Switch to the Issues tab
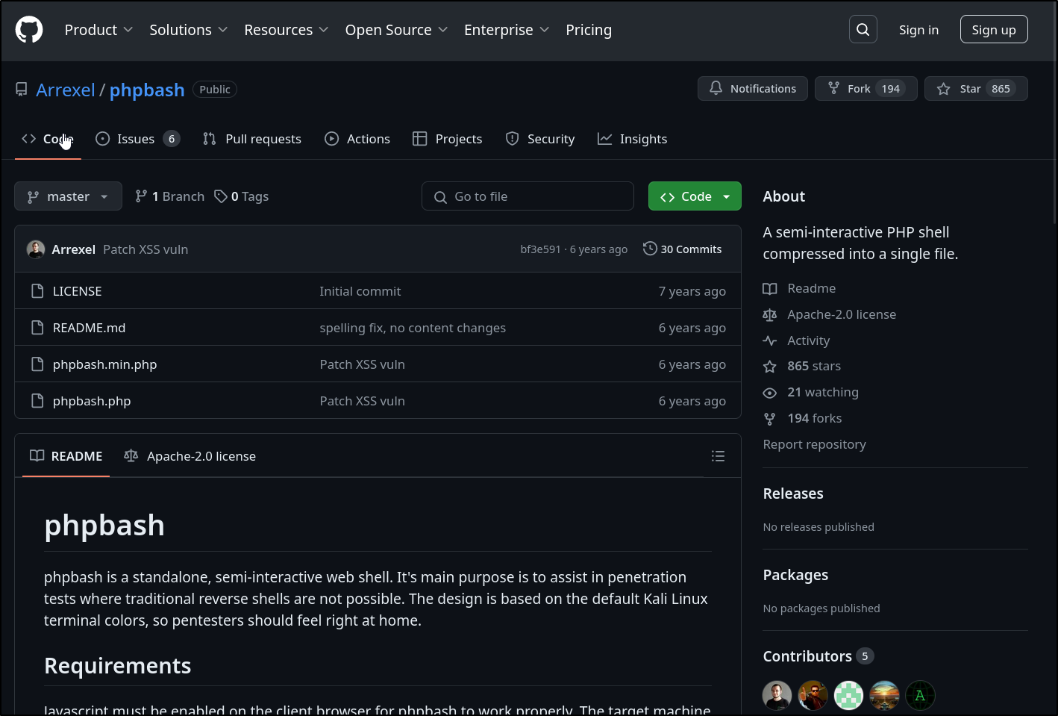This screenshot has width=1058, height=716. tap(137, 139)
